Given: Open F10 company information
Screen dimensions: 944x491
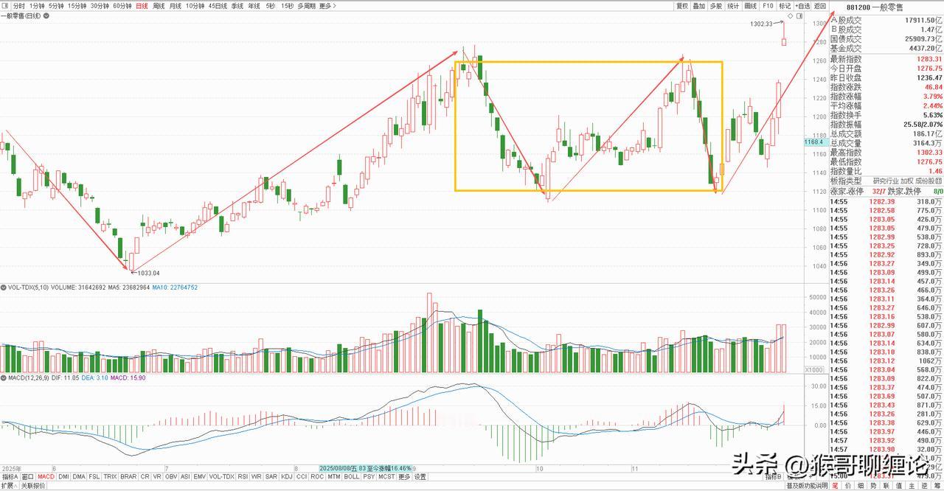Looking at the screenshot, I should point(768,6).
